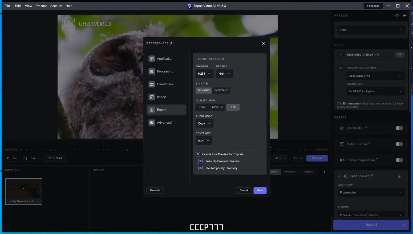413x234 pixels.
Task: Open Import preferences section
Action: (166, 97)
